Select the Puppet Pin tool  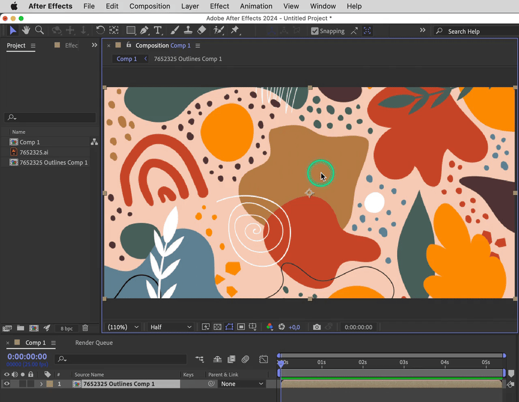point(235,30)
